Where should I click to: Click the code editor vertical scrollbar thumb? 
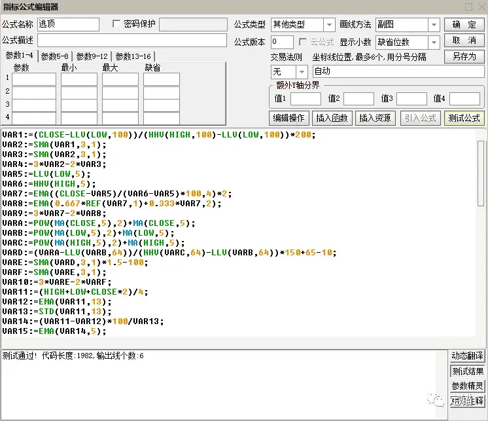pos(481,173)
